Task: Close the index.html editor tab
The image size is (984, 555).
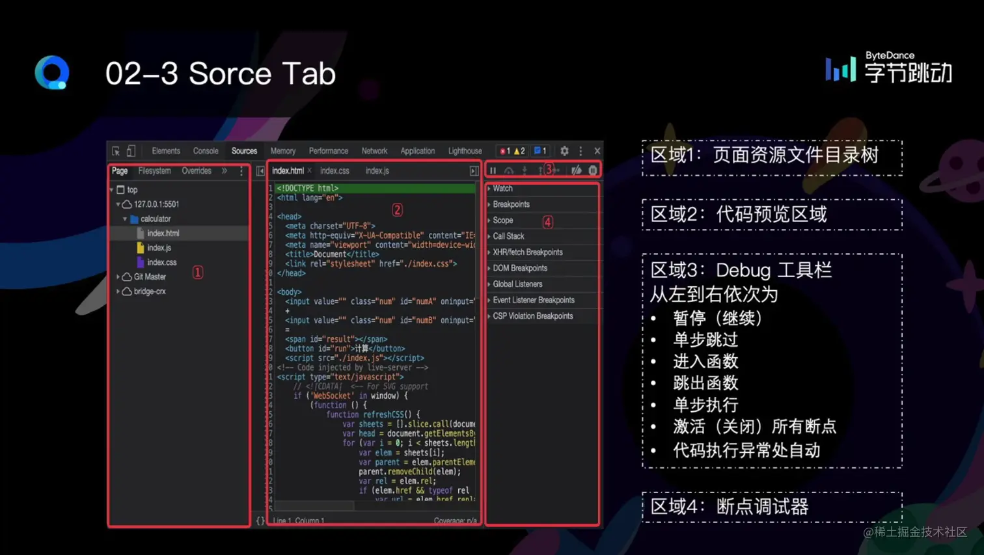Action: click(310, 170)
